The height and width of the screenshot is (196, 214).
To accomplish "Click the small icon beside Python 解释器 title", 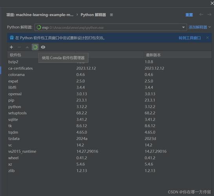I will click(111, 15).
